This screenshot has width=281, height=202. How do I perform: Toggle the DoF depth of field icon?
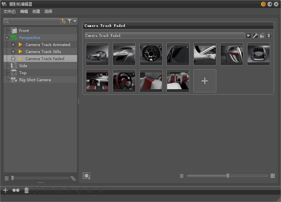[48, 190]
